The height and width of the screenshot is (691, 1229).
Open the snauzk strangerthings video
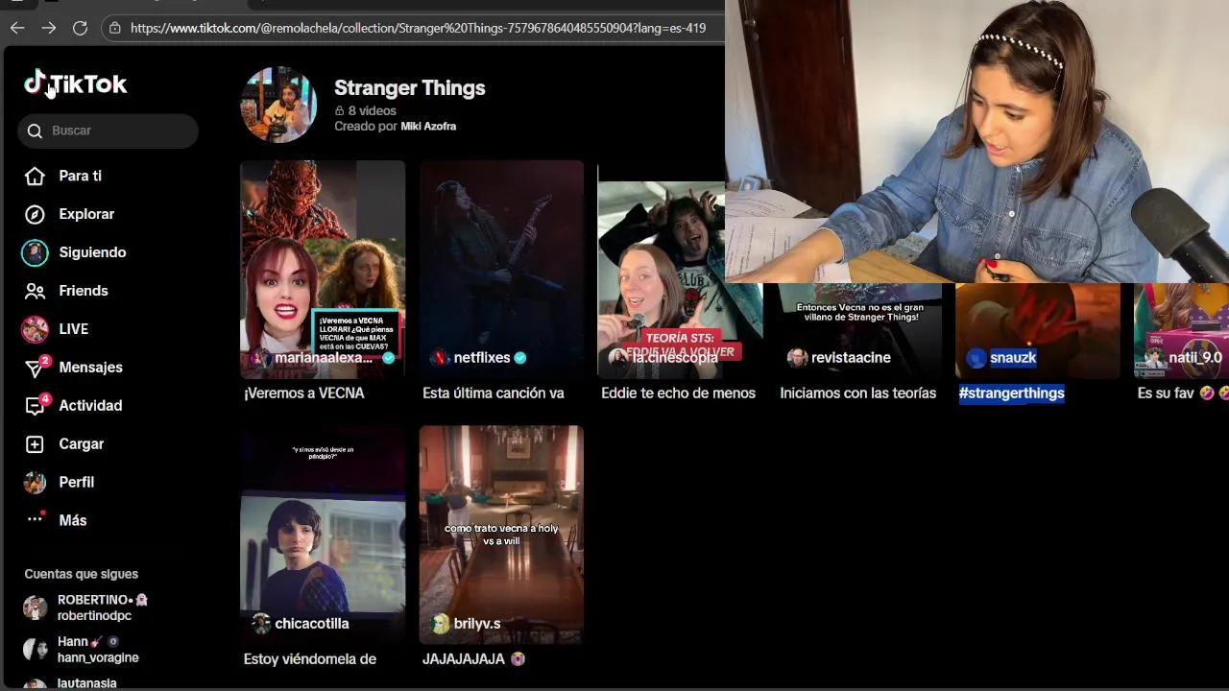tap(1037, 331)
